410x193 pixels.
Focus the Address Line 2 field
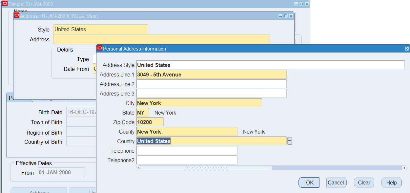point(211,84)
